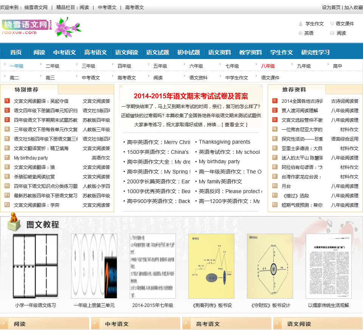Select the 一年级 grade link
363x330 pixels.
16,66
